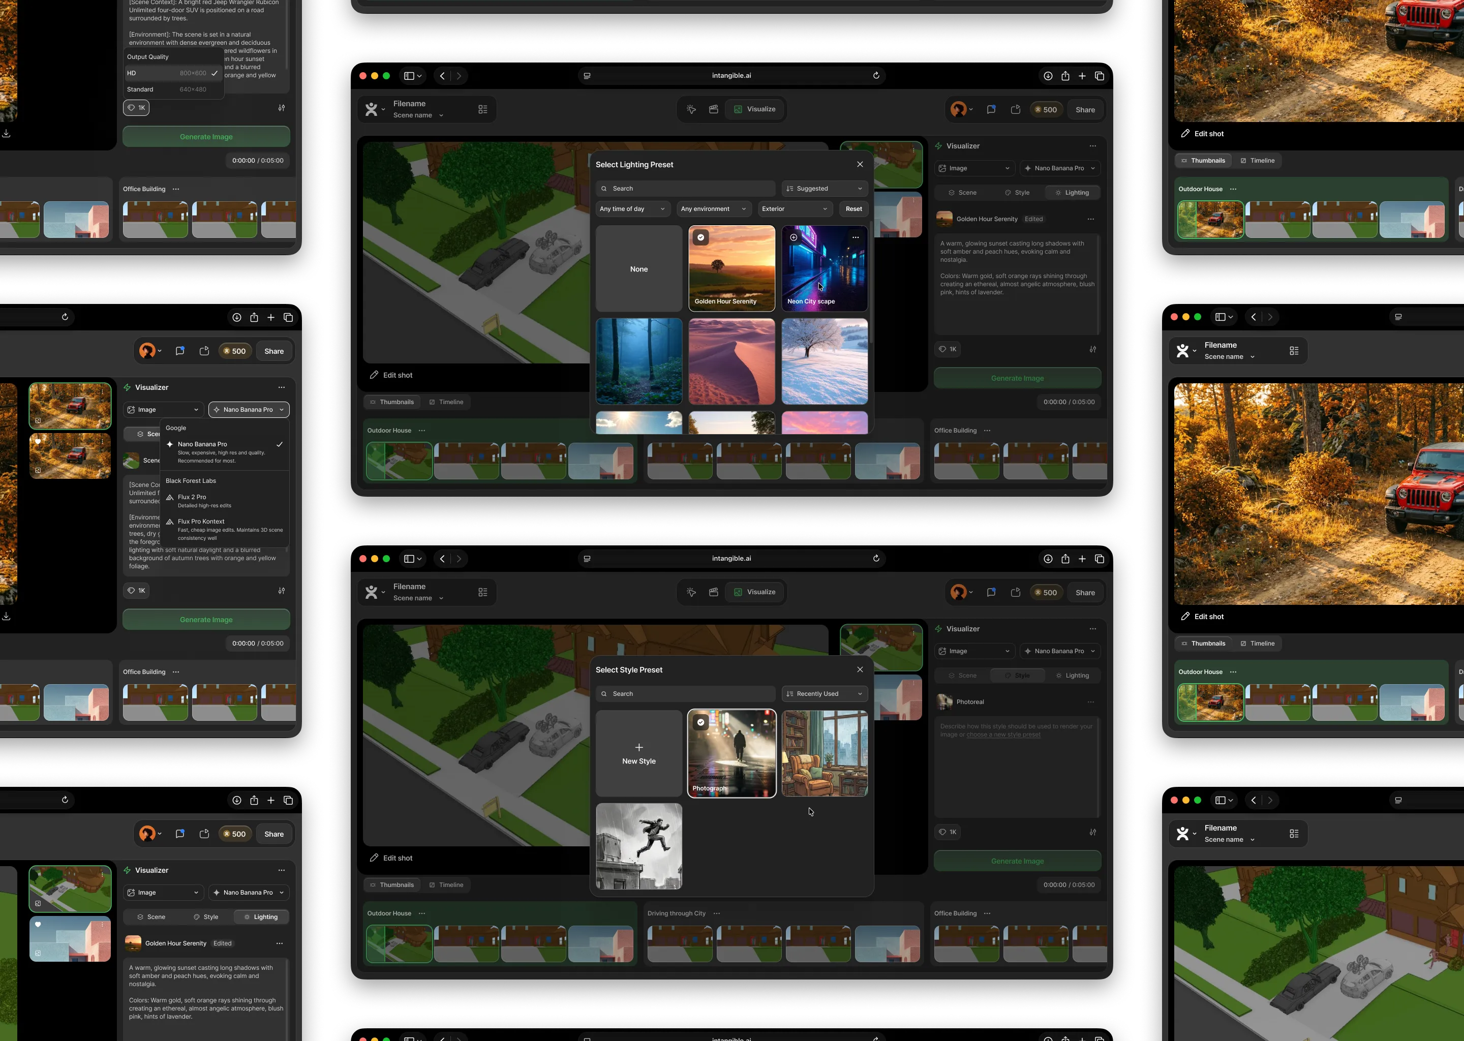The height and width of the screenshot is (1041, 1464).
Task: Select snowy tree lighting preset thumbnail
Action: 825,361
